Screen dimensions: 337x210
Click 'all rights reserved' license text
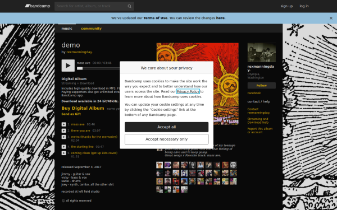pos(79,201)
